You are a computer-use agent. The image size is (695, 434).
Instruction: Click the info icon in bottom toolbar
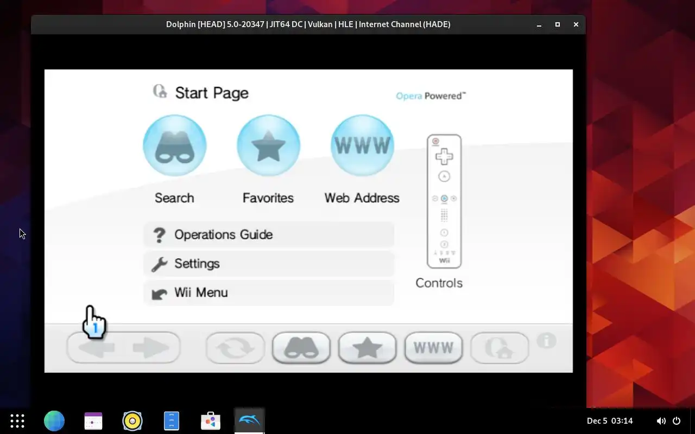546,341
